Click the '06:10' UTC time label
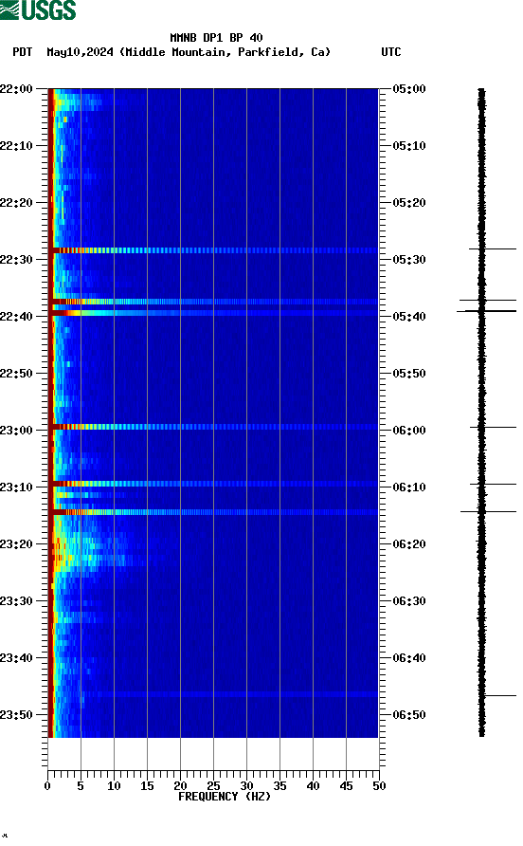Image resolution: width=523 pixels, height=846 pixels. pyautogui.click(x=409, y=487)
